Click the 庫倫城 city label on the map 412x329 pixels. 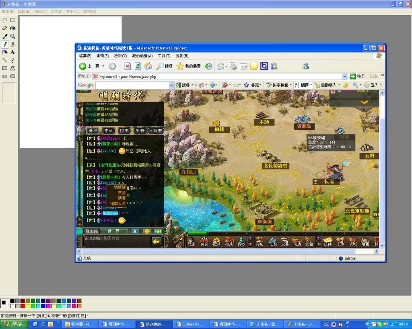(264, 221)
